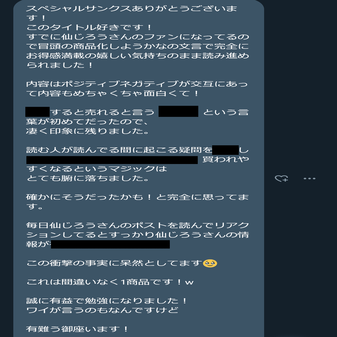Click the line starting スペシャルサンクス

132,9
